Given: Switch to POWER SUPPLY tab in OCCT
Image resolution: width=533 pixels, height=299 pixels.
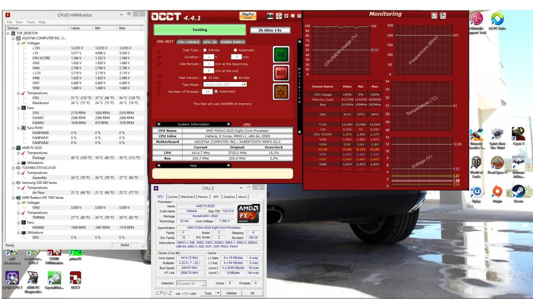Looking at the screenshot, I should (232, 42).
